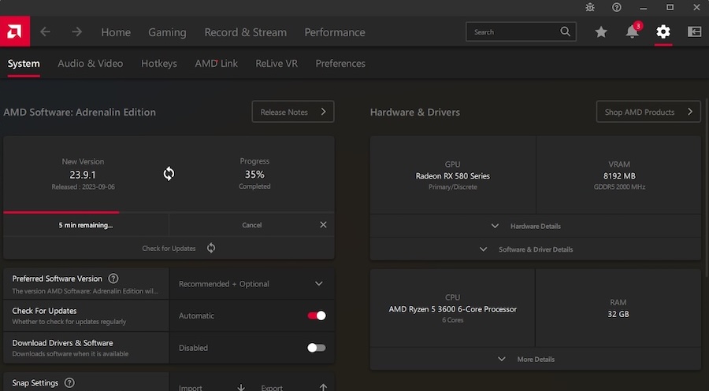The image size is (709, 391).
Task: Enable Download Drivers & Software toggle
Action: tap(317, 348)
